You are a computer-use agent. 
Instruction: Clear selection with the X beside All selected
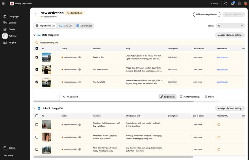(64, 97)
